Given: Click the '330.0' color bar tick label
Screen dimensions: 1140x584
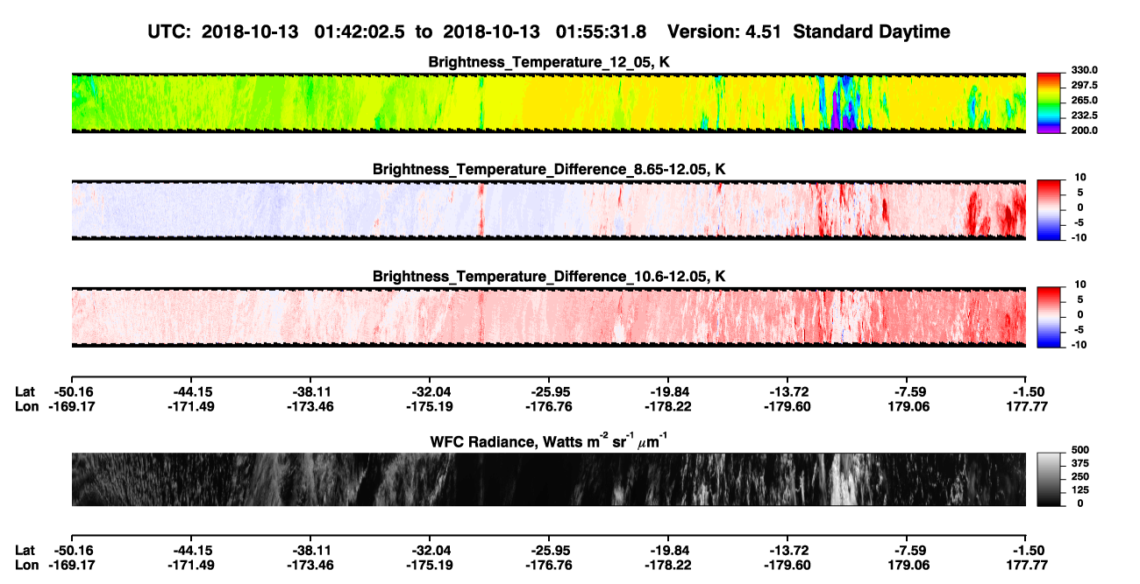Looking at the screenshot, I should coord(1084,71).
